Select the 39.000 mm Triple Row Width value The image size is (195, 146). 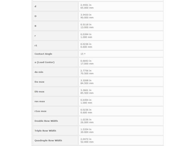point(87,132)
